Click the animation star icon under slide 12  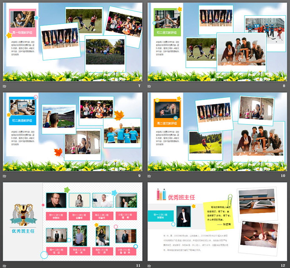[149, 266]
